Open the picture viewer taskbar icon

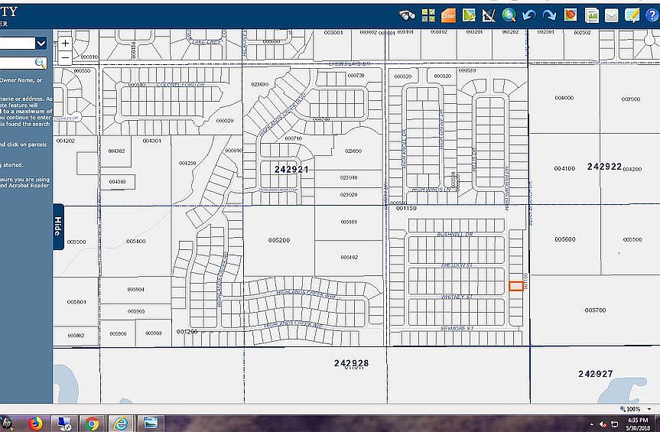[x=151, y=423]
